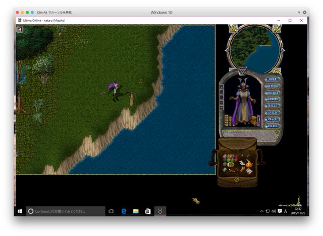Open the Windows Store taskbar icon
The width and height of the screenshot is (323, 236).
point(148,211)
